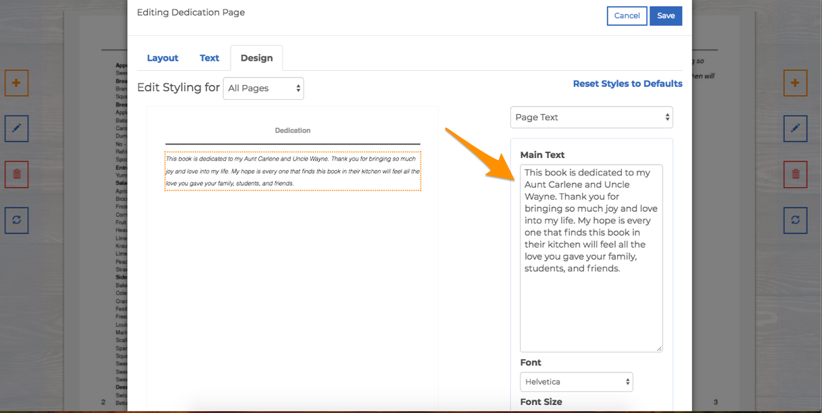Click Reset Styles to Defaults link

click(628, 84)
